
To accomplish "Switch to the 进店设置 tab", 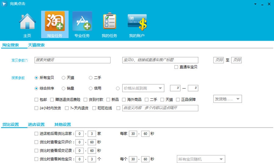I will tap(36, 124).
